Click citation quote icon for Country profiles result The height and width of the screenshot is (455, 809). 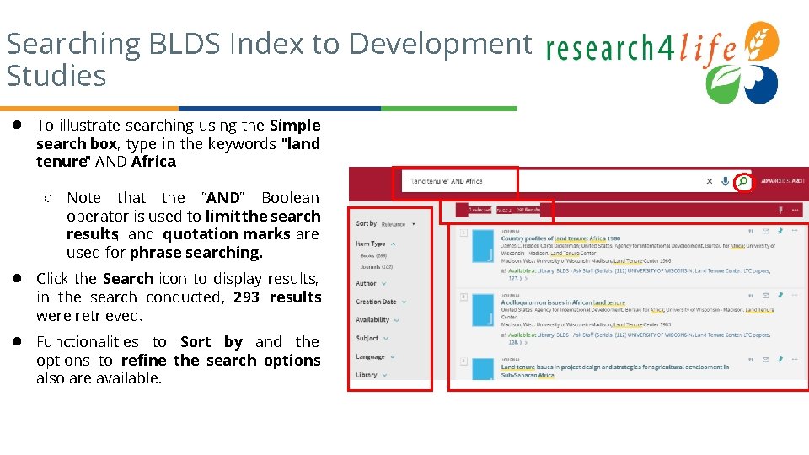(751, 231)
